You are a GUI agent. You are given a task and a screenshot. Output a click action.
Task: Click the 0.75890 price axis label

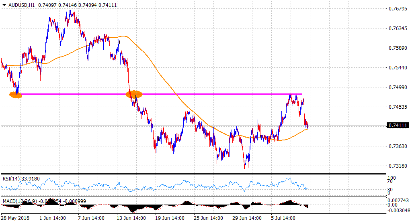(x=397, y=48)
